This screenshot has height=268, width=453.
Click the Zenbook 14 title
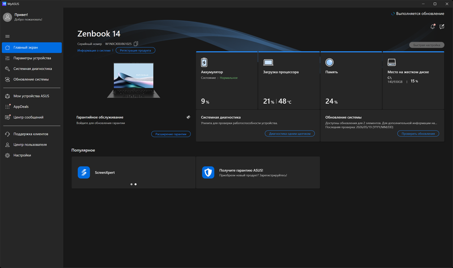pyautogui.click(x=99, y=33)
